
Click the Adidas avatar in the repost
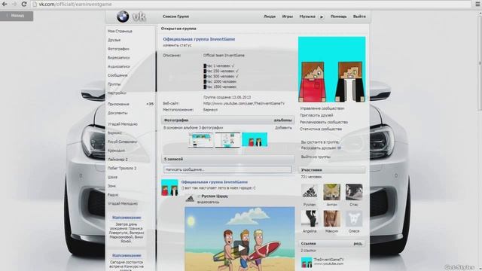coord(190,199)
